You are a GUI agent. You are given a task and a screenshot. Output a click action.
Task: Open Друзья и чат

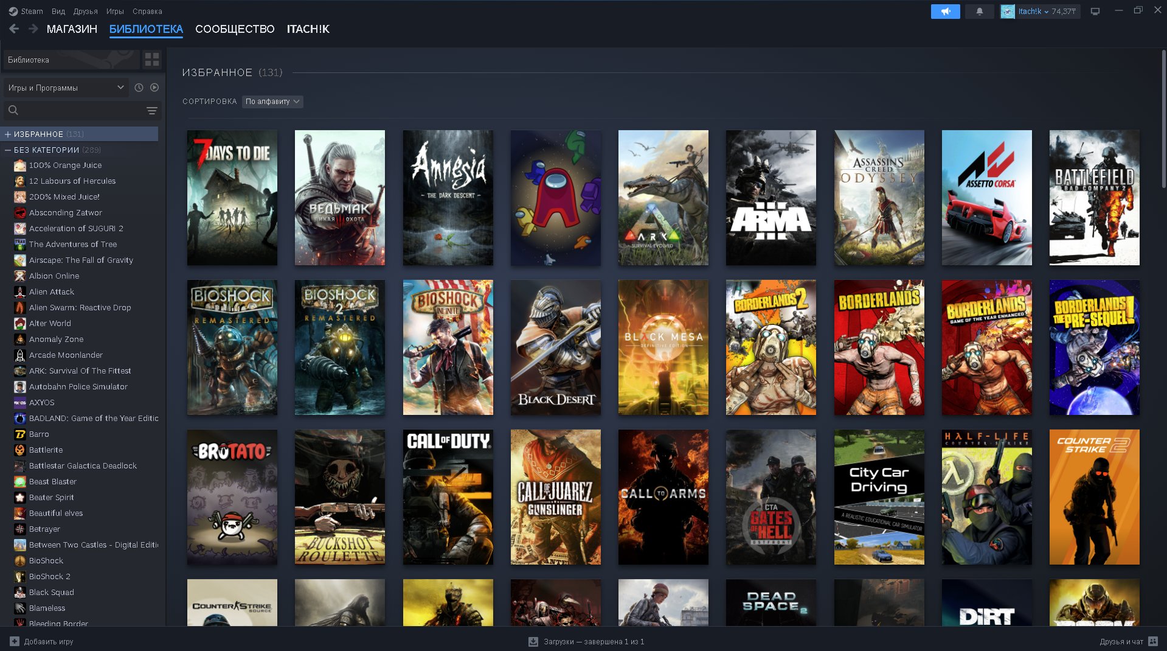(x=1121, y=641)
